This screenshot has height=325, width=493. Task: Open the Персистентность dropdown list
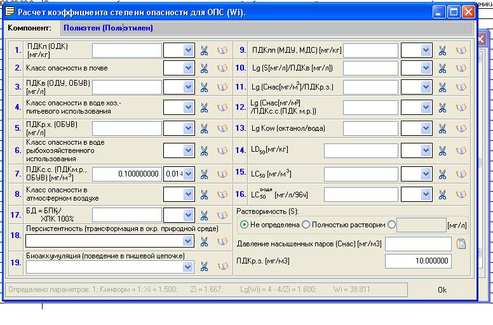pyautogui.click(x=187, y=241)
